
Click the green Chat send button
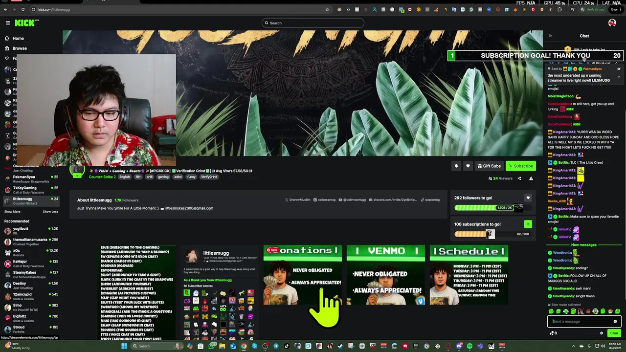tap(614, 333)
